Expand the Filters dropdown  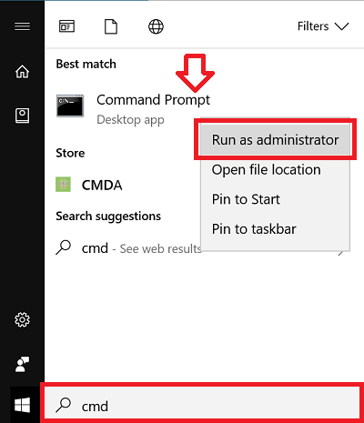pyautogui.click(x=323, y=26)
